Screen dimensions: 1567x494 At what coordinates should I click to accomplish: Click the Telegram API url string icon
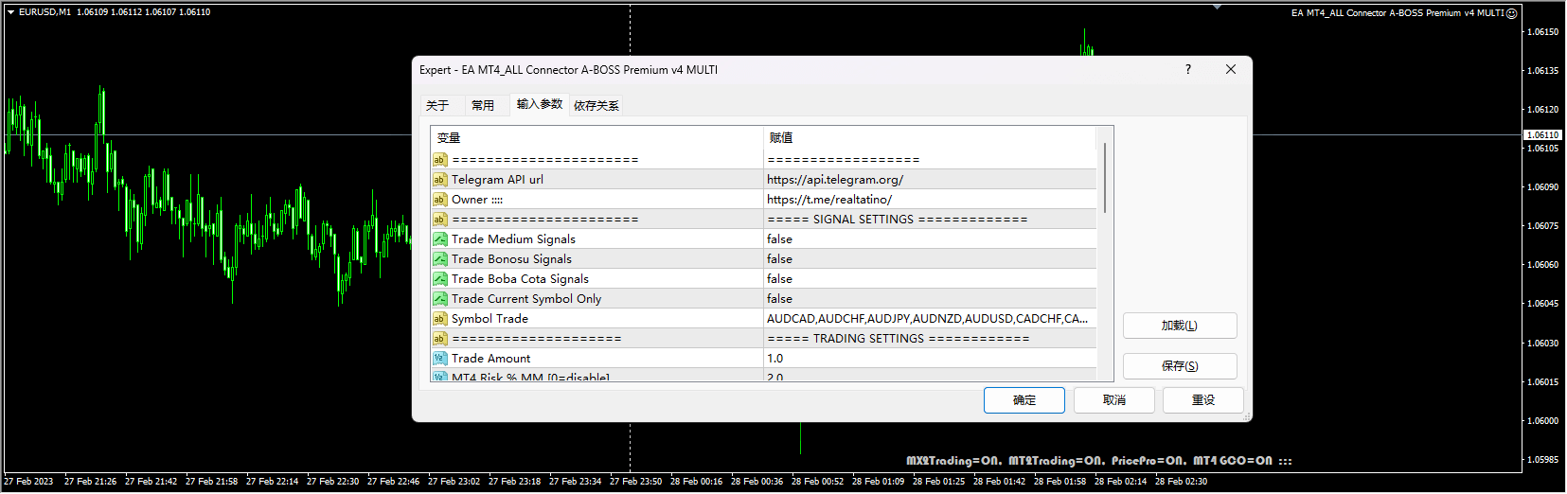point(439,180)
